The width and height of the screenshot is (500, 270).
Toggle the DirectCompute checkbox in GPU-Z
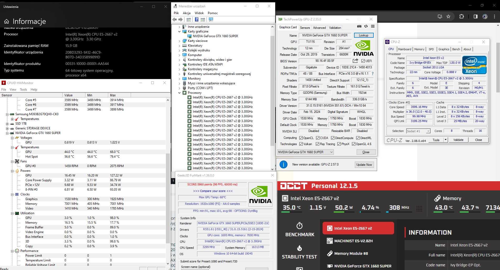[333, 138]
